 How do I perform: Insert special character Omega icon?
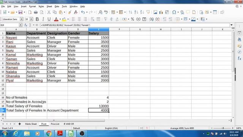(x=174, y=12)
